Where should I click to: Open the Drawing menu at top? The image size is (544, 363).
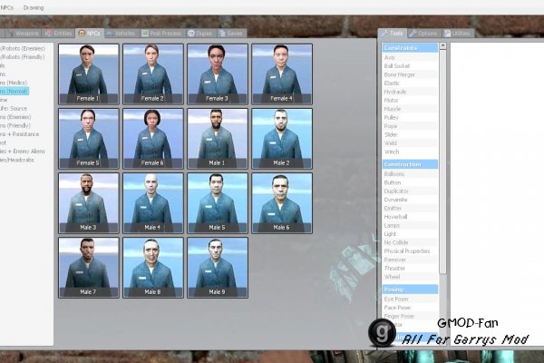pos(34,7)
